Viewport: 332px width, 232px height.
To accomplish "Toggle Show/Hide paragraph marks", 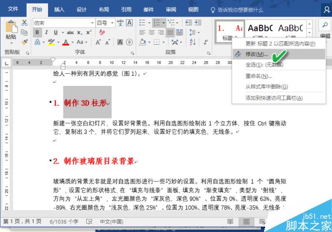I will (x=206, y=42).
